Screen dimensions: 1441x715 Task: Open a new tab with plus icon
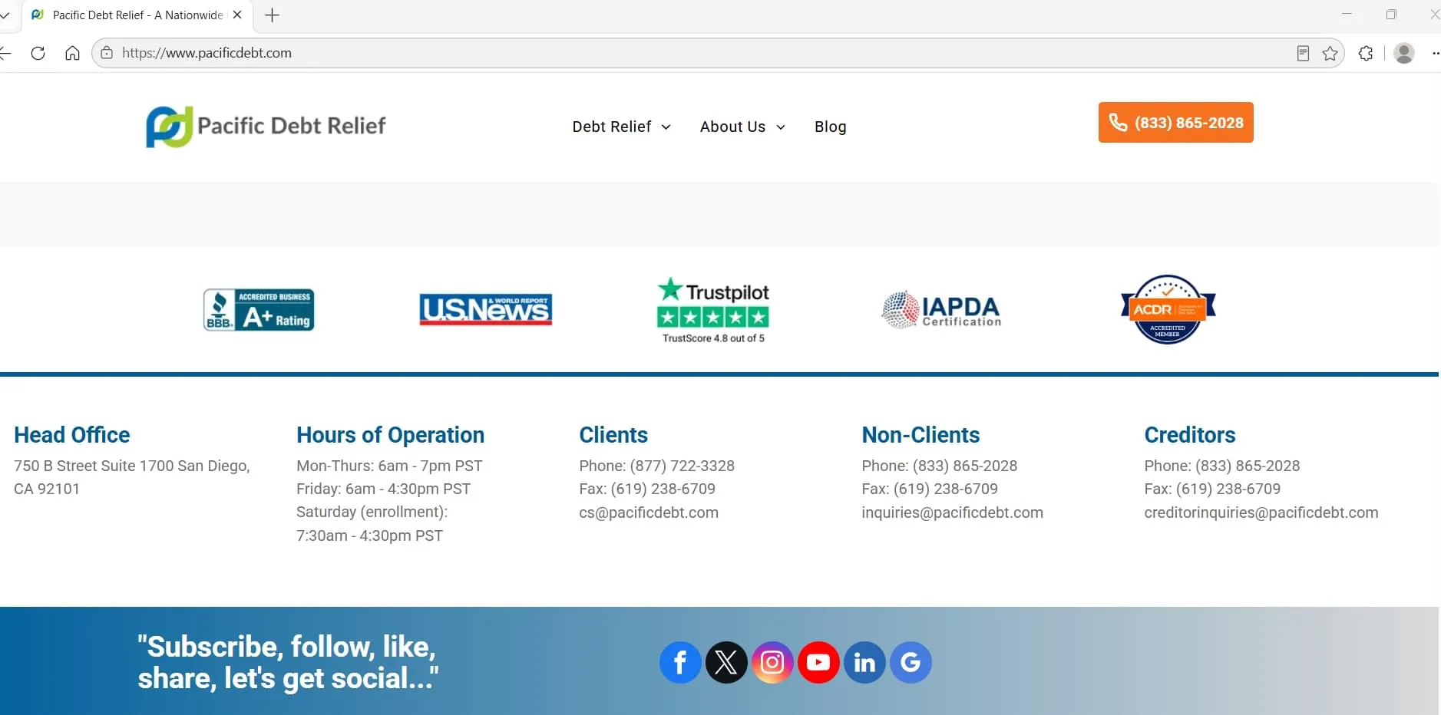tap(272, 15)
